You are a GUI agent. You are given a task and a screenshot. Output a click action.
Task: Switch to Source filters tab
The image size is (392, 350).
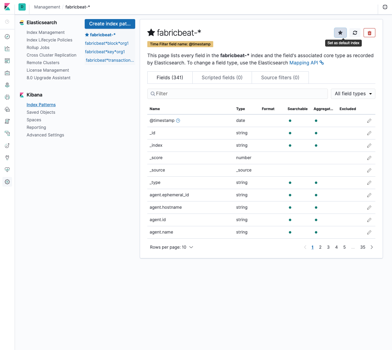(280, 77)
